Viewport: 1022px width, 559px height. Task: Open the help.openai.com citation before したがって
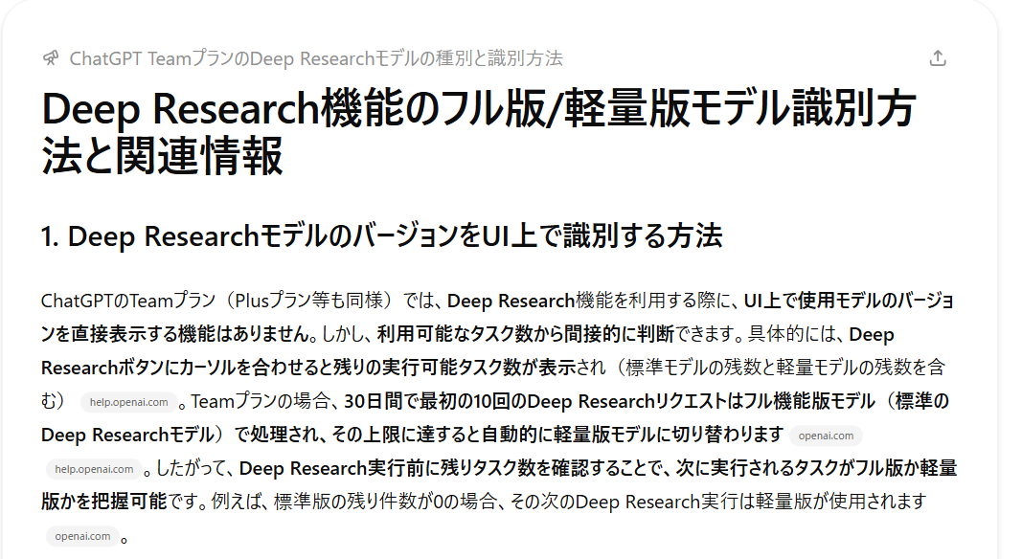(x=94, y=469)
